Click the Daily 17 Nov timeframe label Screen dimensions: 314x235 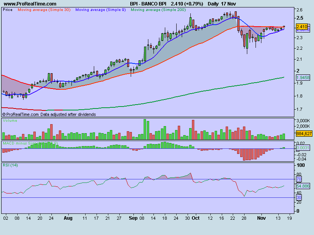[x=222, y=4]
